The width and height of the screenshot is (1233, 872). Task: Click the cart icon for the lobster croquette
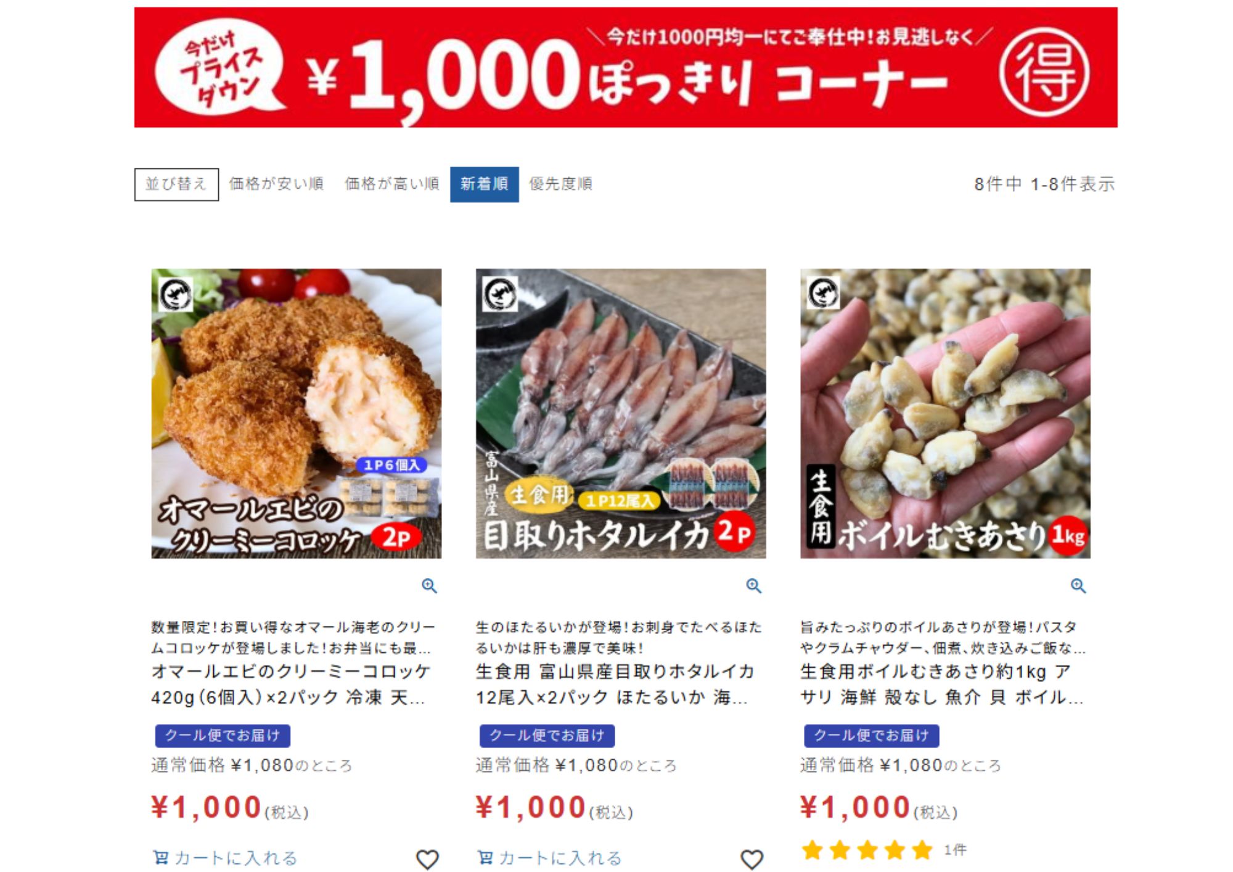point(160,857)
